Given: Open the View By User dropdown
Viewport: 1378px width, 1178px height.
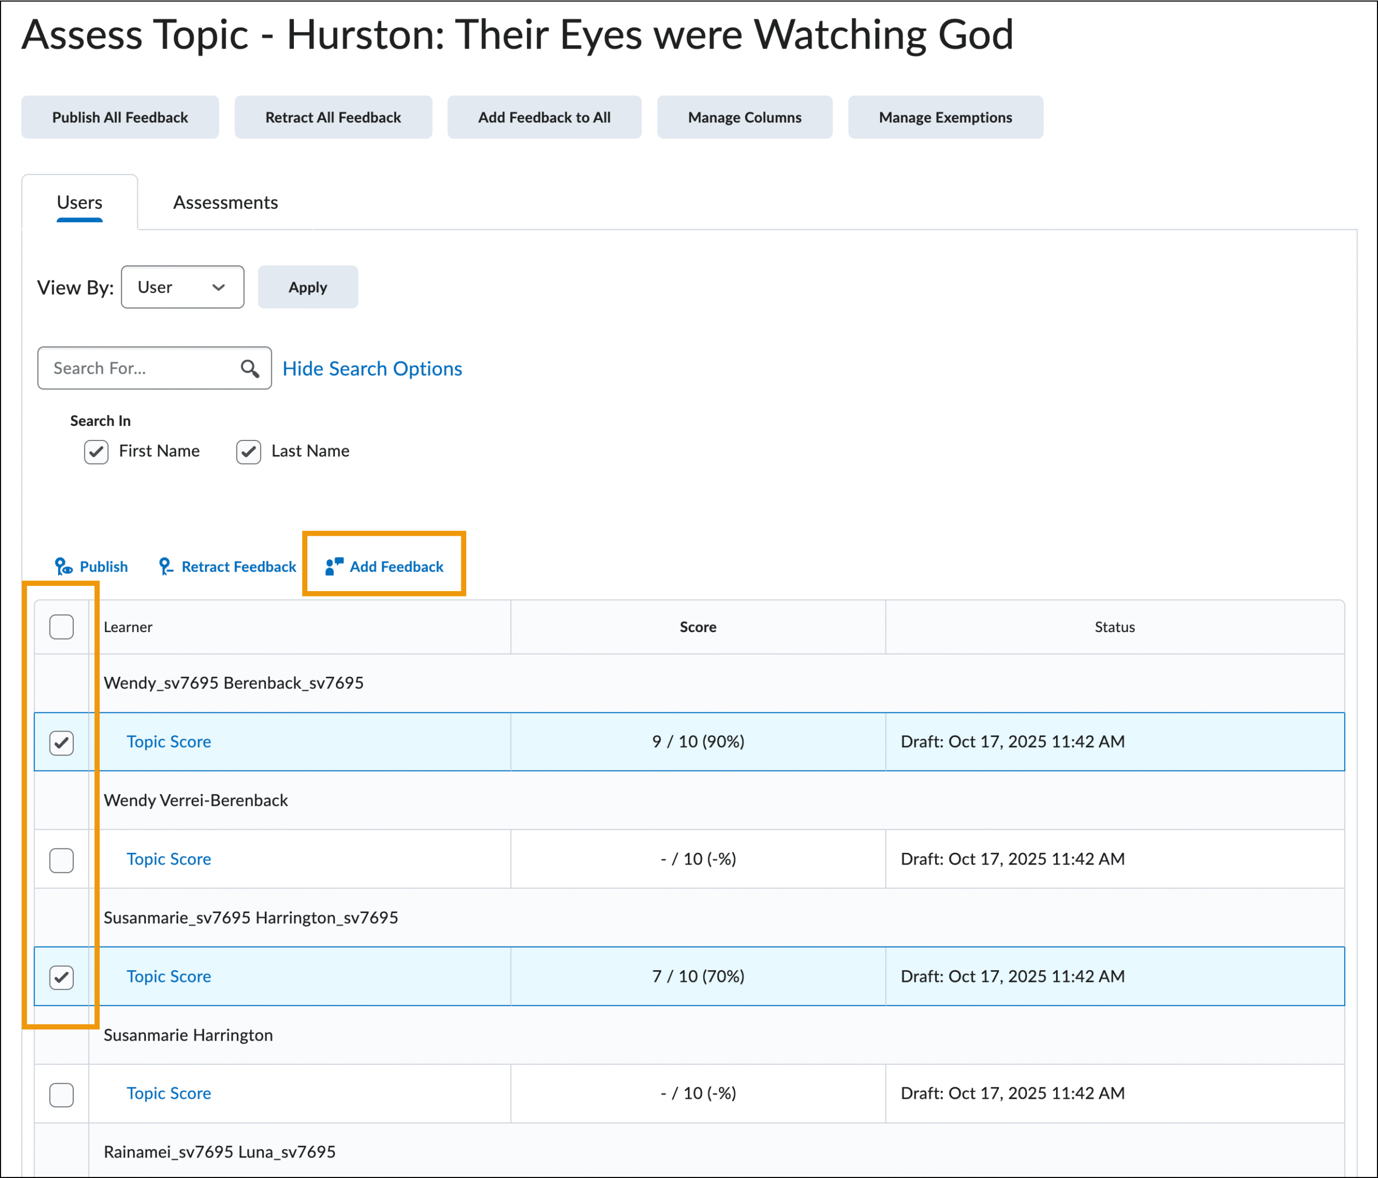Looking at the screenshot, I should 182,288.
